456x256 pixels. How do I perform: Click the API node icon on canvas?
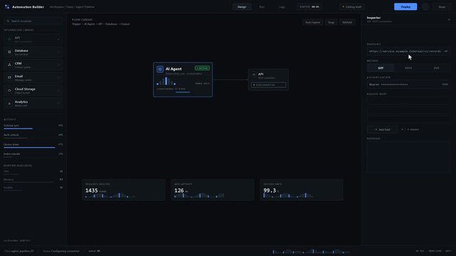[x=254, y=75]
